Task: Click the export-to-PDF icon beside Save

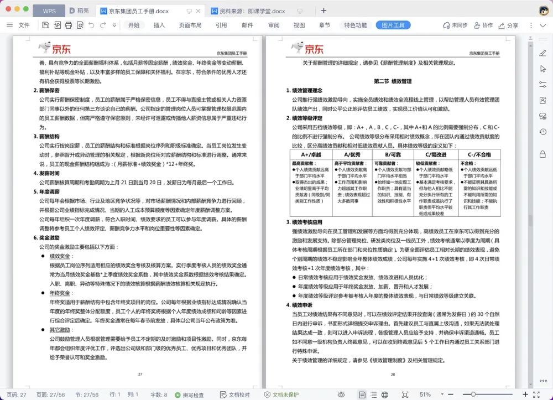Action: coord(57,25)
